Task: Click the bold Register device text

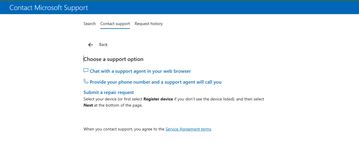Action: (x=158, y=99)
